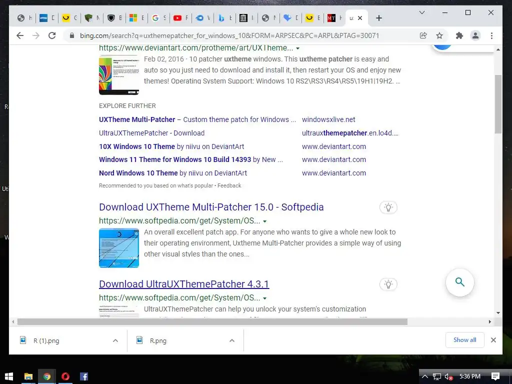Open Chrome's three-dot menu
This screenshot has width=512, height=384.
tap(491, 35)
